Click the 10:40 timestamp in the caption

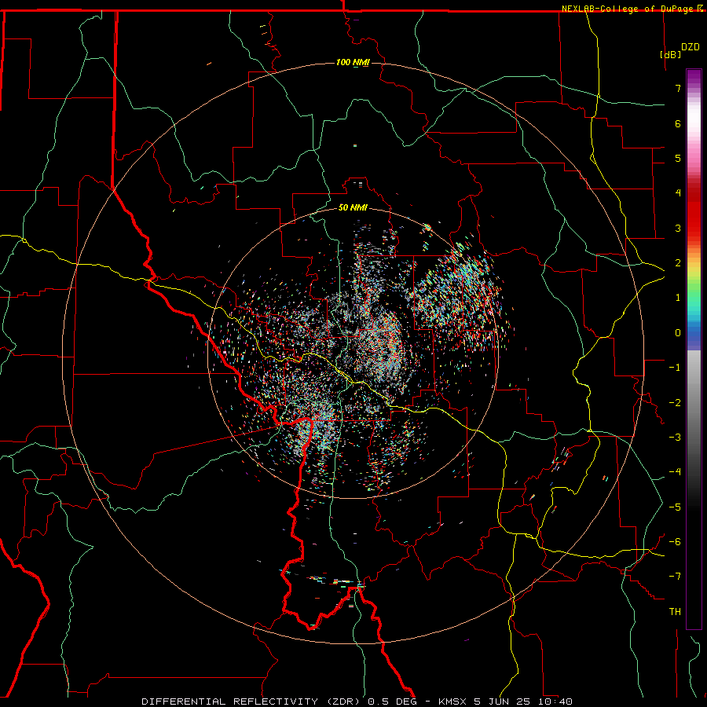tap(555, 702)
